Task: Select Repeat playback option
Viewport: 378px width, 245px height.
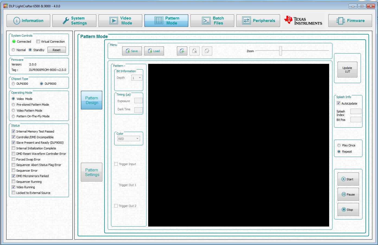Action: point(339,152)
